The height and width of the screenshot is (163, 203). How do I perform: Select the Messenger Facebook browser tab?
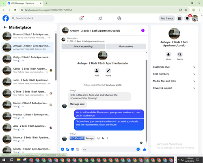[x=25, y=3]
